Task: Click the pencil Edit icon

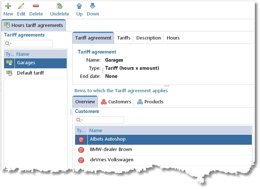Action: [x=21, y=6]
